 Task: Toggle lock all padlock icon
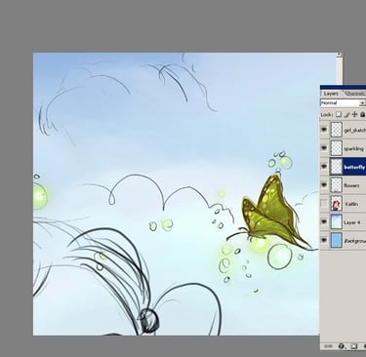click(362, 114)
